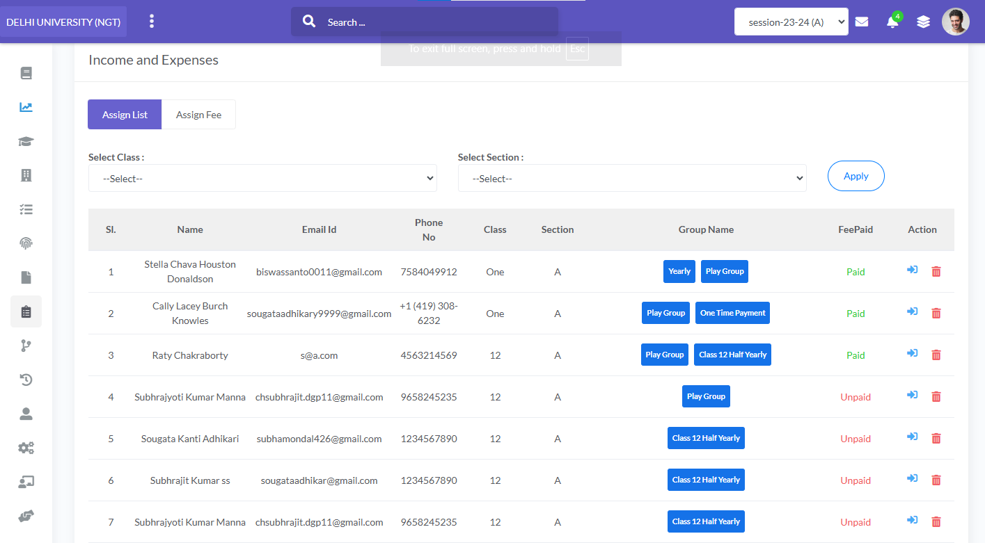Delete the Stella Chava Houston Donaldson row

click(x=936, y=271)
